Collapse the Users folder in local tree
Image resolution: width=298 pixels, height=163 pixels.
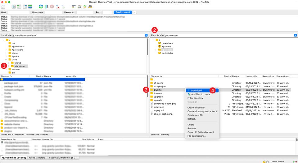tap(6, 59)
